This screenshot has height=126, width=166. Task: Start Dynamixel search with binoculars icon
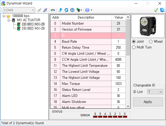click(x=53, y=10)
